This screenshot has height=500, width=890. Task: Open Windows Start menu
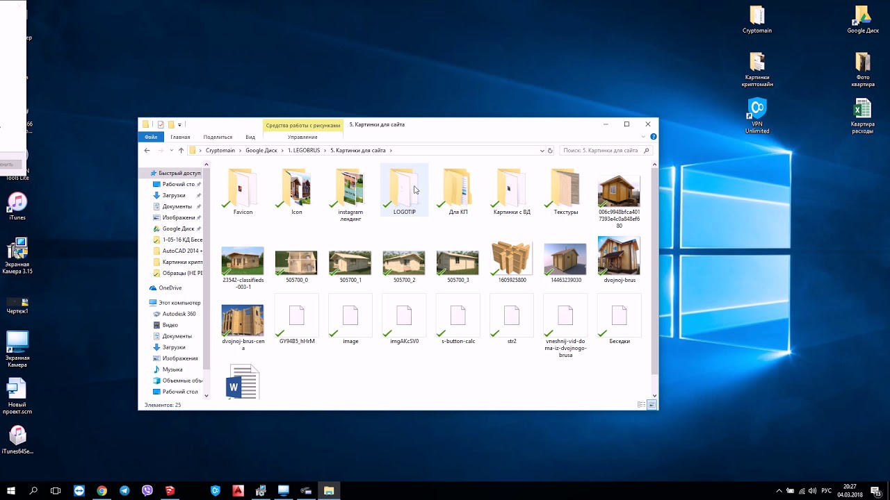[11, 490]
